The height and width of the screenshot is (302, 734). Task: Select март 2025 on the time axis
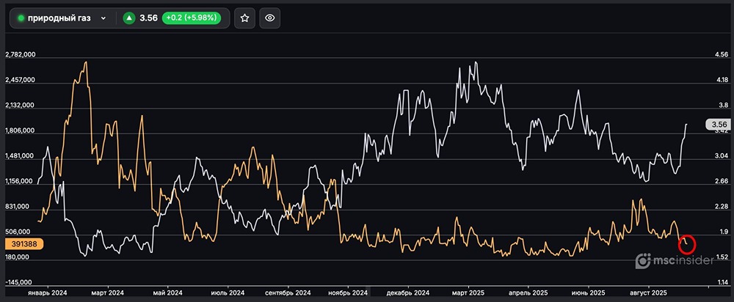(471, 292)
